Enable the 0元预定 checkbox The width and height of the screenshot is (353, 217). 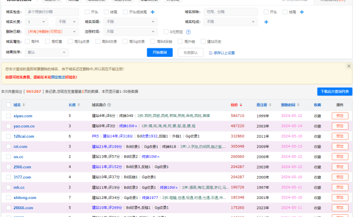pos(166,32)
